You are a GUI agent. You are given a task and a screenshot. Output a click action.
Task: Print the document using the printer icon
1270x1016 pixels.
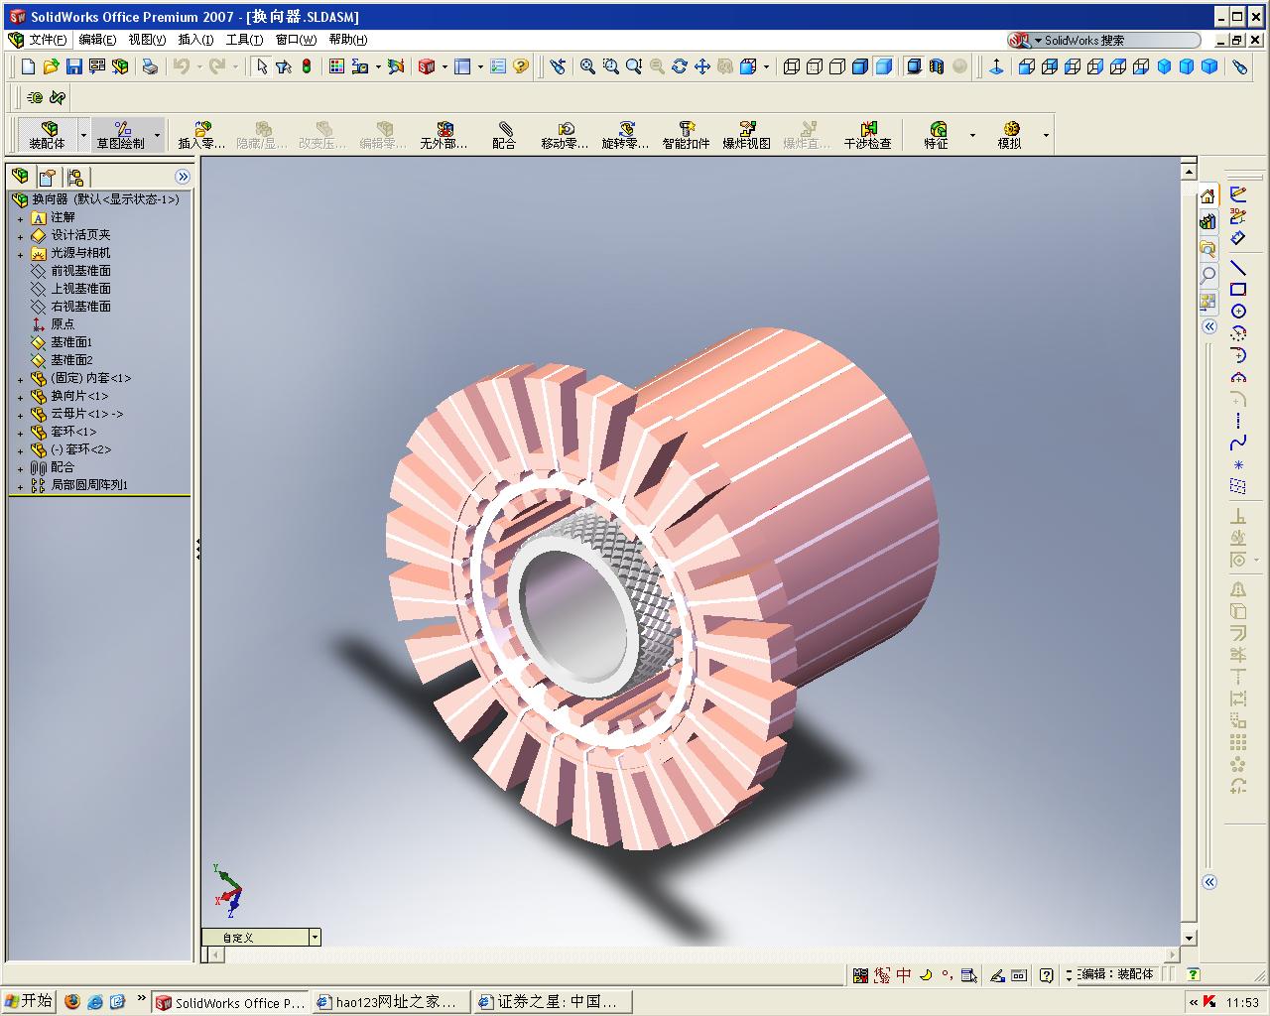pyautogui.click(x=150, y=66)
